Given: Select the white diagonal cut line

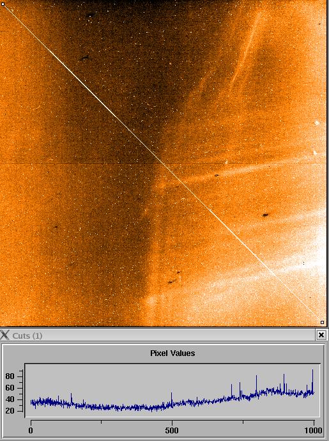Looking at the screenshot, I should click(x=162, y=164).
